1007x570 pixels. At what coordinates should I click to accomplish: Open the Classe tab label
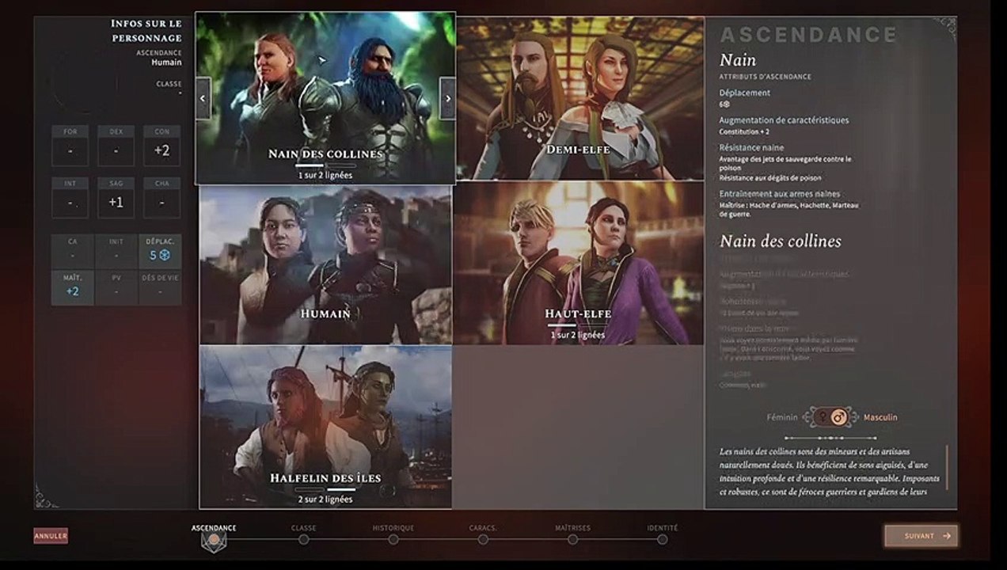[x=303, y=528]
